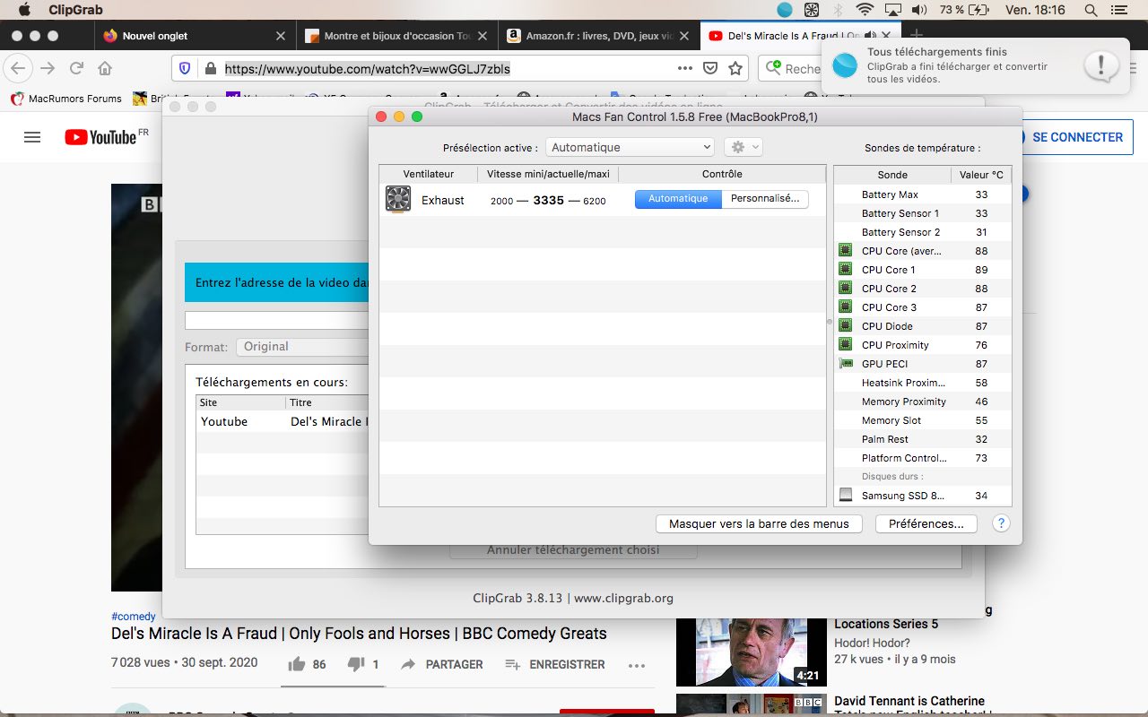Open the Apple menu
This screenshot has height=717, width=1148.
[x=24, y=10]
